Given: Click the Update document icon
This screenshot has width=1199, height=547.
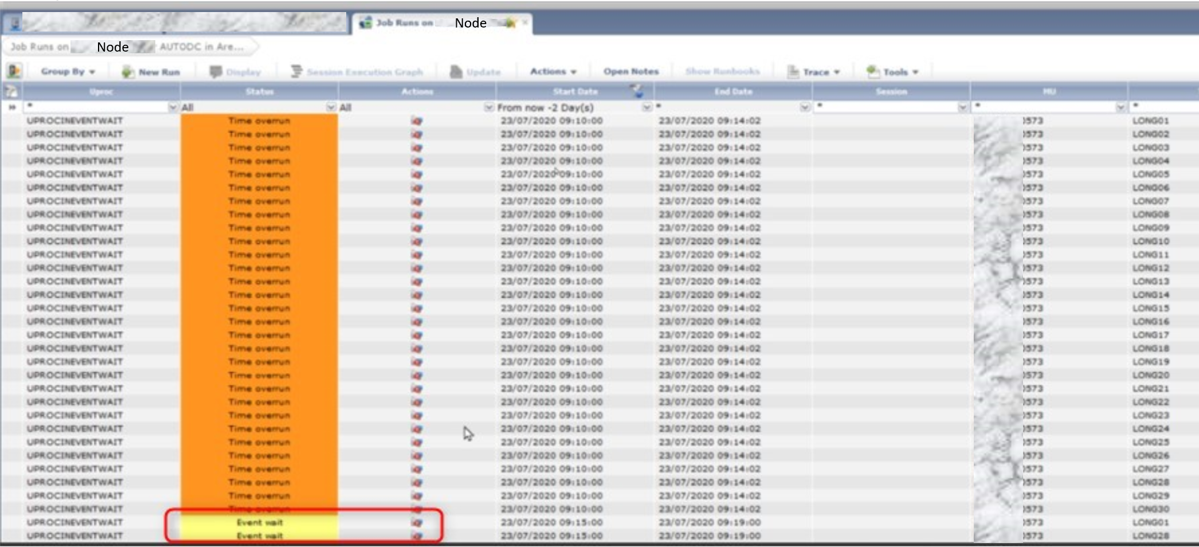Looking at the screenshot, I should [456, 72].
